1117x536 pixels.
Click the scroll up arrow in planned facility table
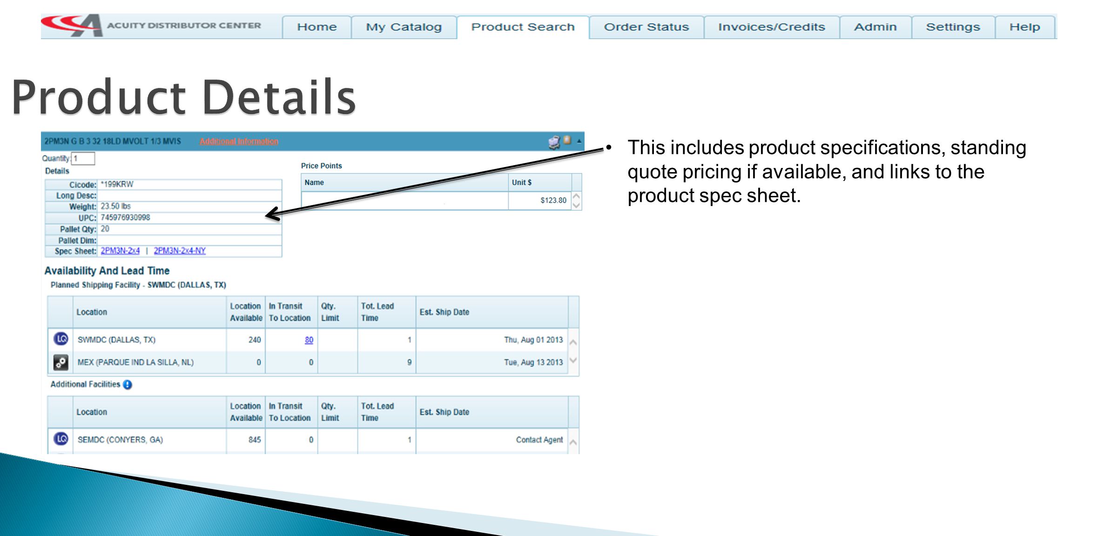[x=573, y=342]
